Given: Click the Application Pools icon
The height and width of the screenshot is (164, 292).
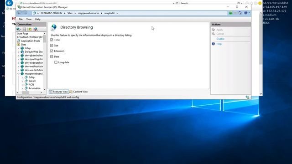Looking at the screenshot, I should tap(18, 41).
